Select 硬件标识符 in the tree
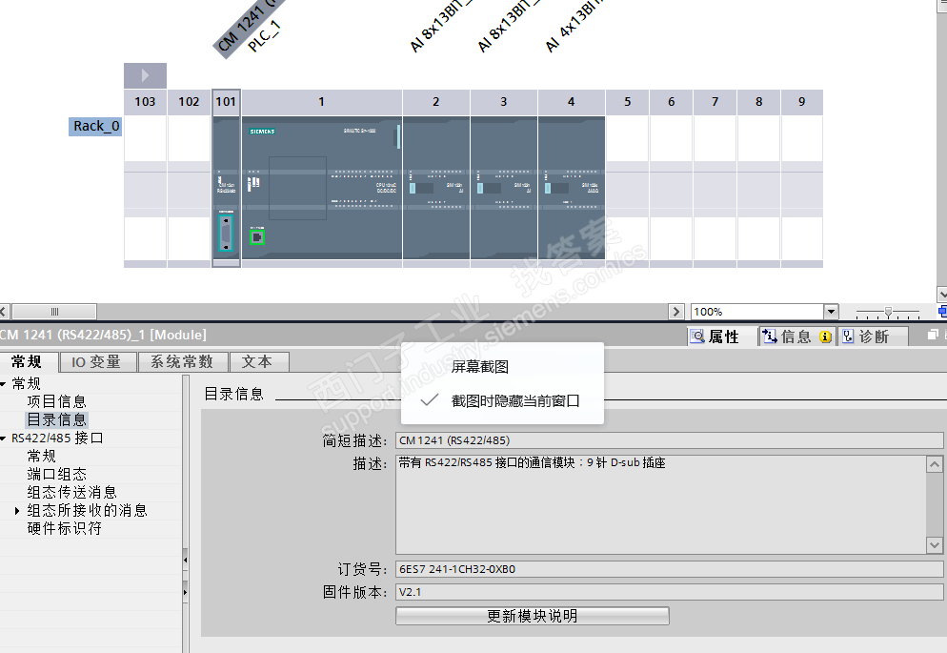The height and width of the screenshot is (653, 947). click(x=64, y=528)
